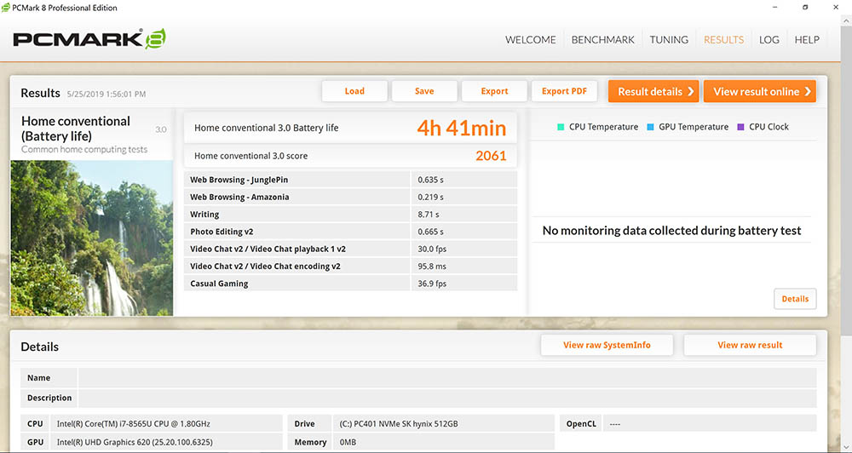
Task: Click the Name input field
Action: (x=447, y=377)
